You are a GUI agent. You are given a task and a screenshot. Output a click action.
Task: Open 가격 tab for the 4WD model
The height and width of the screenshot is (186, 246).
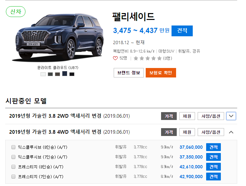pos(169,132)
